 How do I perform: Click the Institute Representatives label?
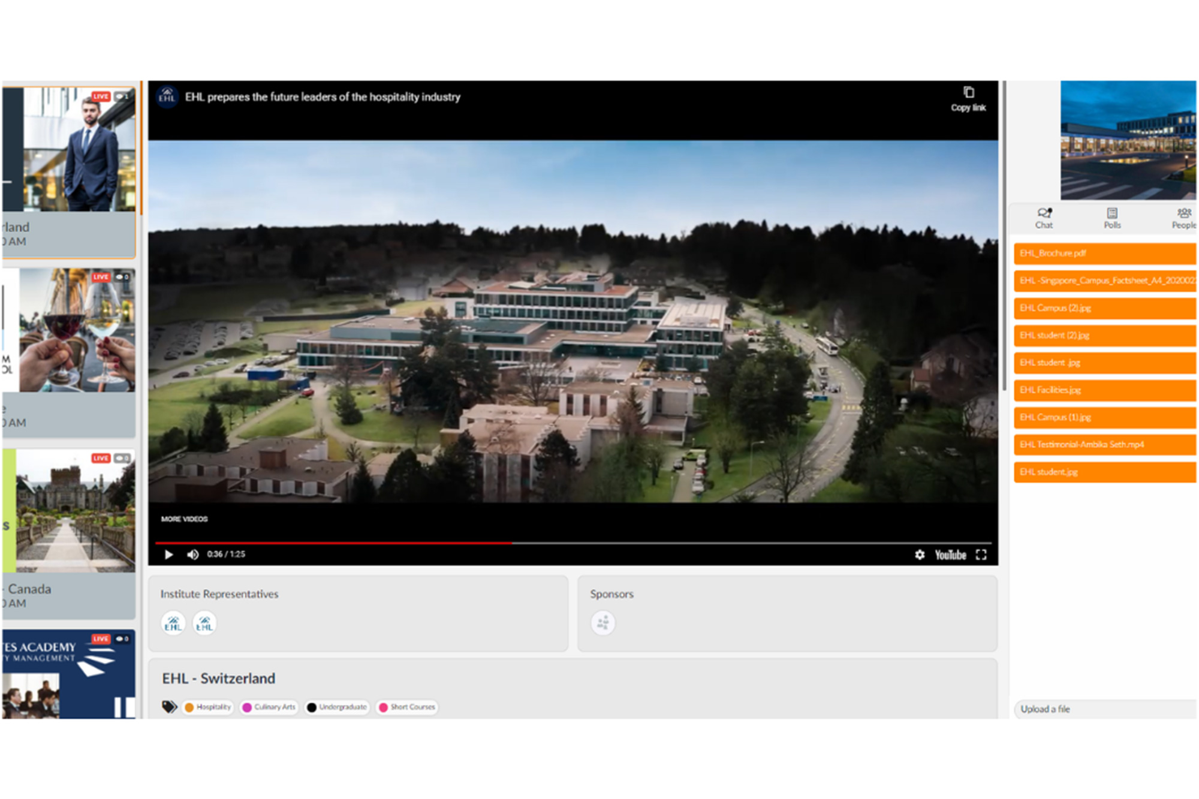point(219,594)
